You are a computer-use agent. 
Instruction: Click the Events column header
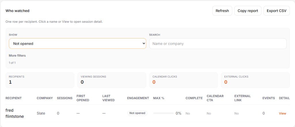(x=268, y=98)
